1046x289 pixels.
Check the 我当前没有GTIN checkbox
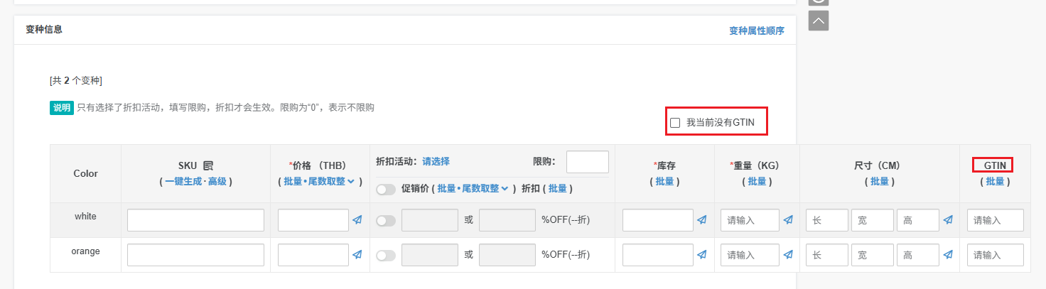[x=675, y=123]
